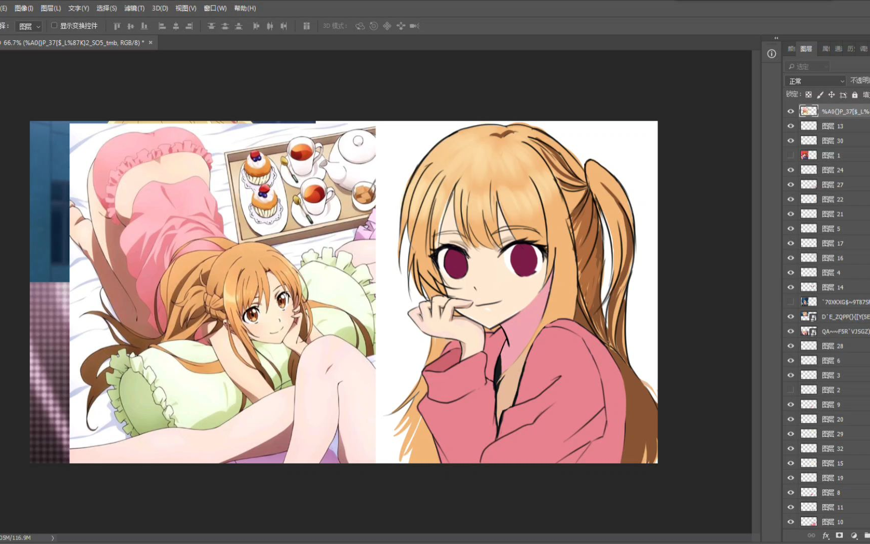This screenshot has height=544, width=870.
Task: Expand status bar arrow at bottom
Action: pos(53,538)
